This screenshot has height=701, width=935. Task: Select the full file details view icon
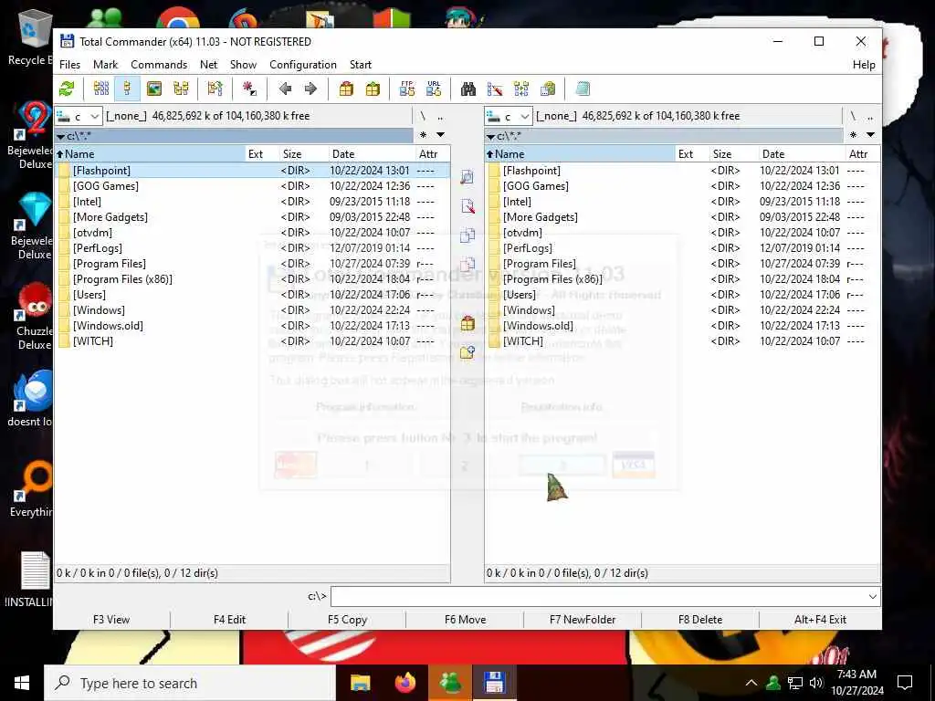pyautogui.click(x=127, y=89)
